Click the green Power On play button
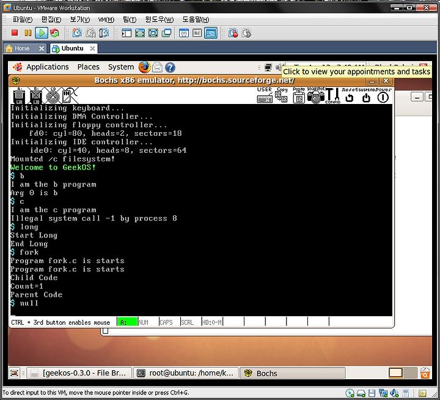This screenshot has height=400, width=440. (42, 33)
